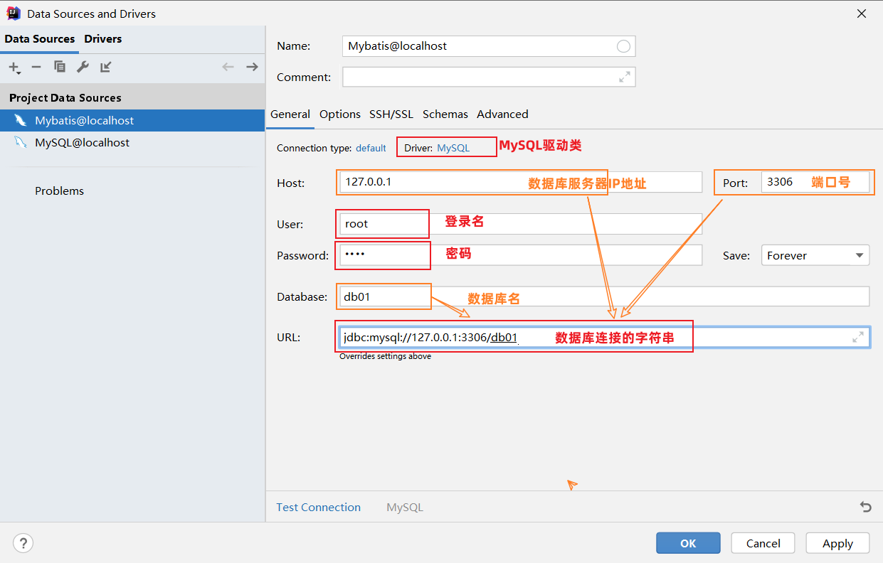Click the Cancel button

pos(763,543)
